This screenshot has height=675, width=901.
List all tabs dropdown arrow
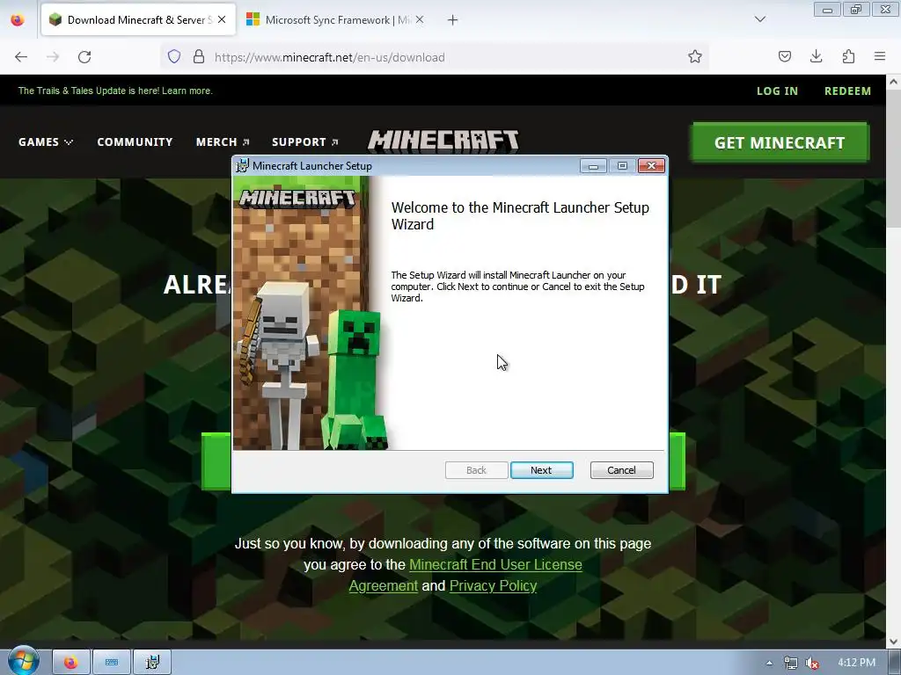(760, 19)
